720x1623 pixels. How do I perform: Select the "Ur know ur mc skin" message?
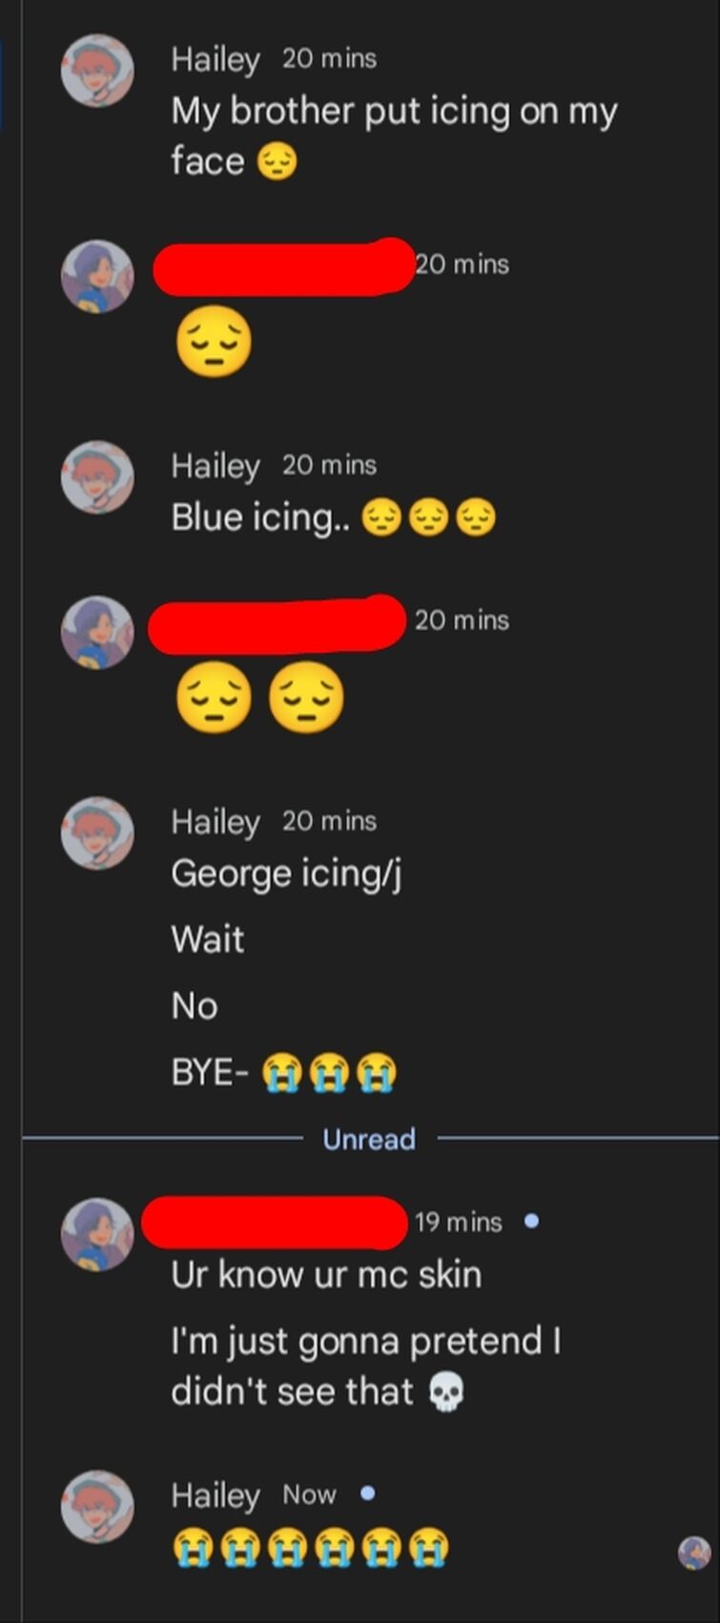click(x=326, y=1275)
